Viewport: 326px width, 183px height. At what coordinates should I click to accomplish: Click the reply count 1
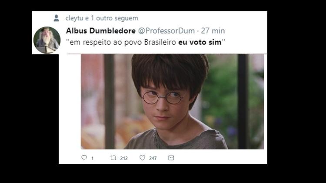[x=93, y=158]
